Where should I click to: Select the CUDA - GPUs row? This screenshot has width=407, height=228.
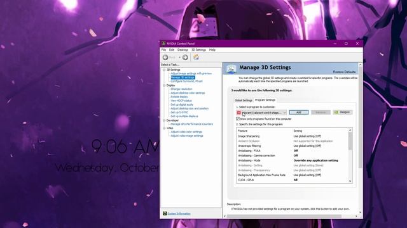[x=292, y=180]
